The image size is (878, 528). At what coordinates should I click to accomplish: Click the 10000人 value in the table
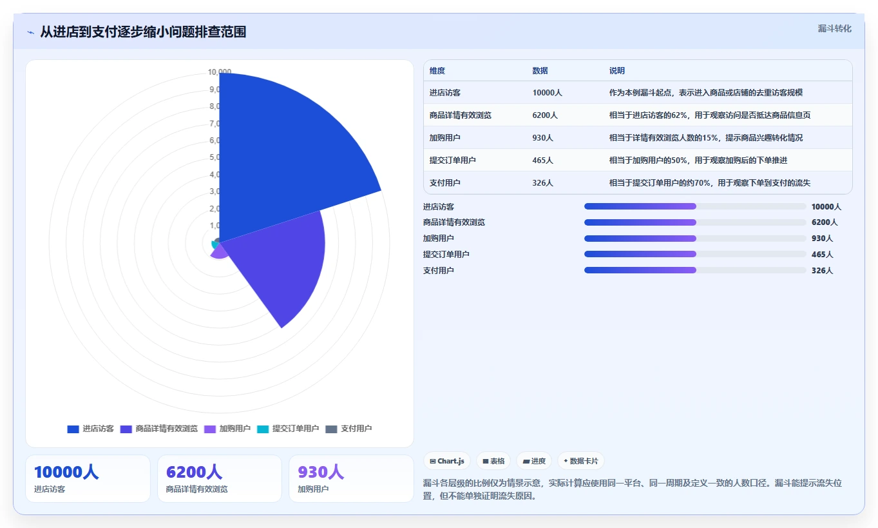click(548, 93)
